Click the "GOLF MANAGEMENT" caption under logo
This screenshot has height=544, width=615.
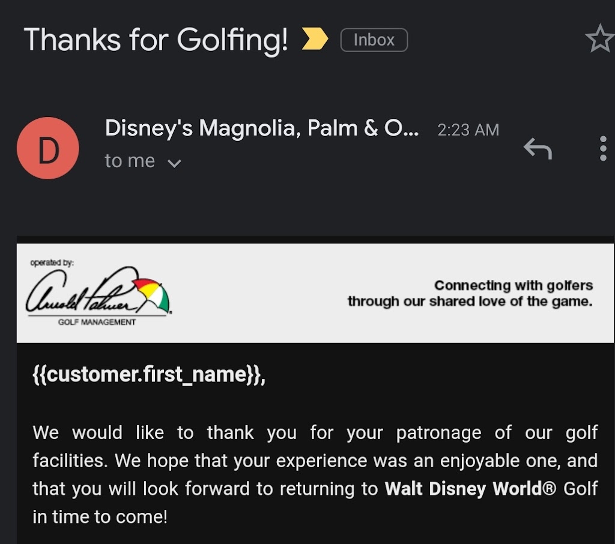tap(97, 322)
